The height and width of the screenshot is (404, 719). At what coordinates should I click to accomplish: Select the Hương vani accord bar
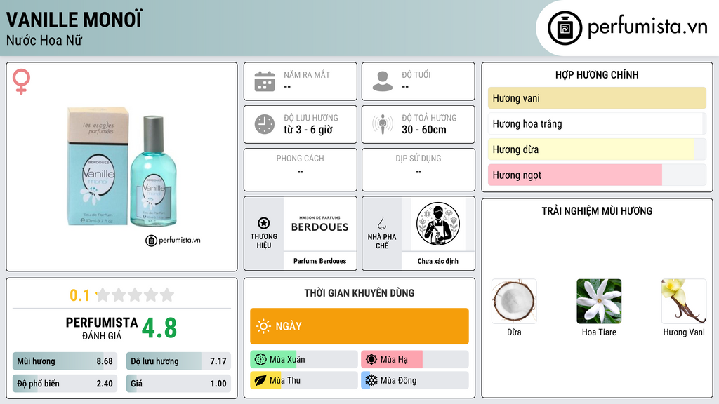tap(597, 98)
